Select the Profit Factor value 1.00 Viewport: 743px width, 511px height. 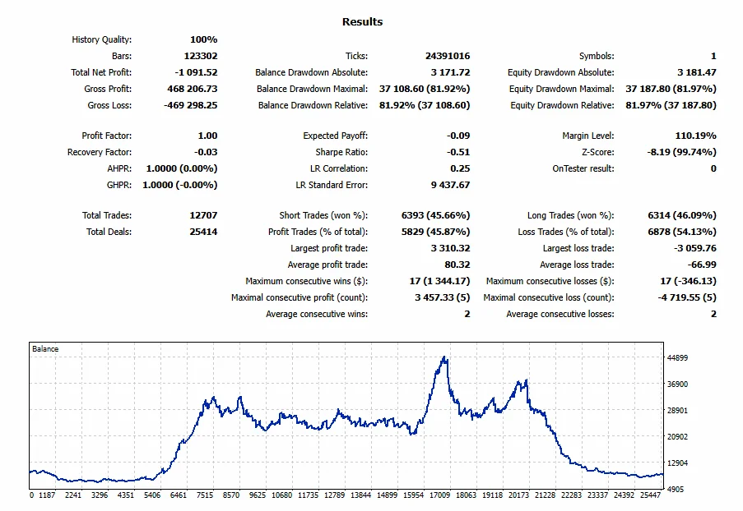coord(207,136)
